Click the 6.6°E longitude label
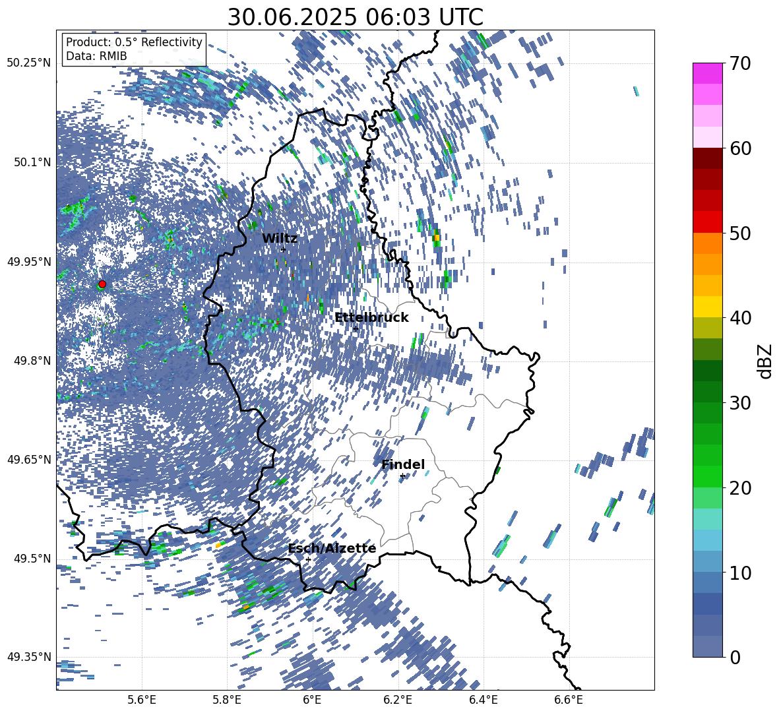Viewport: 781px width, 713px height. pyautogui.click(x=569, y=700)
